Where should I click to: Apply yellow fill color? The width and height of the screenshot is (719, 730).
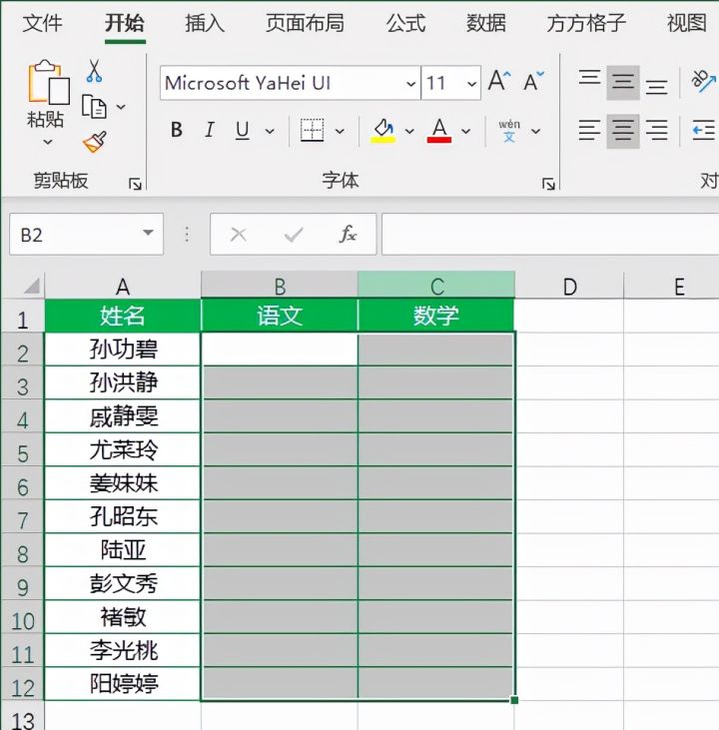tap(383, 131)
